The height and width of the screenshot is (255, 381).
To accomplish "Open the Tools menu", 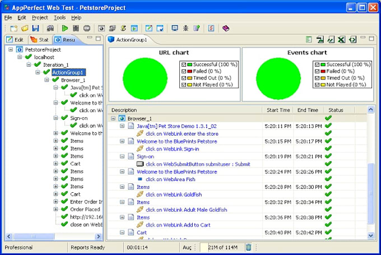I will 59,17.
